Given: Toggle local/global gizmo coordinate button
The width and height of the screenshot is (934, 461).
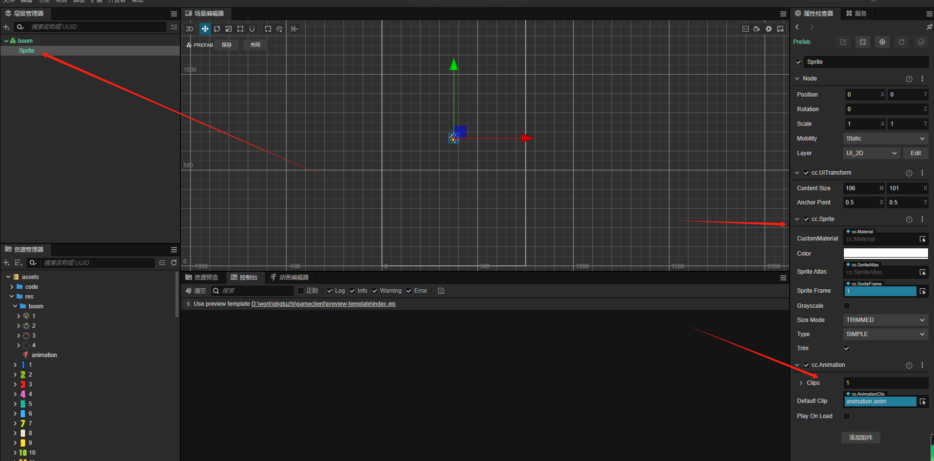Looking at the screenshot, I should coord(279,29).
